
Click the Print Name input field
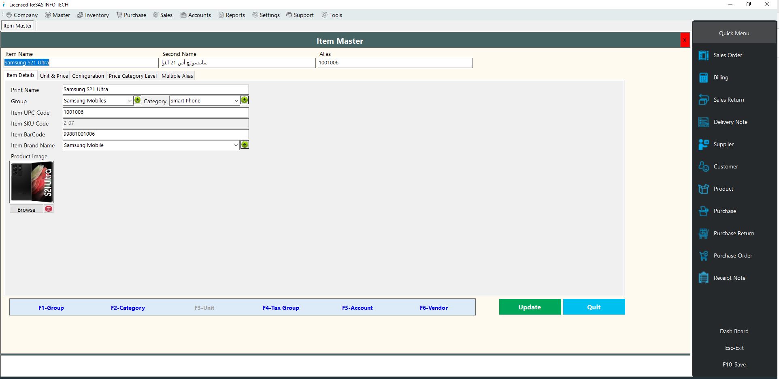pos(156,89)
